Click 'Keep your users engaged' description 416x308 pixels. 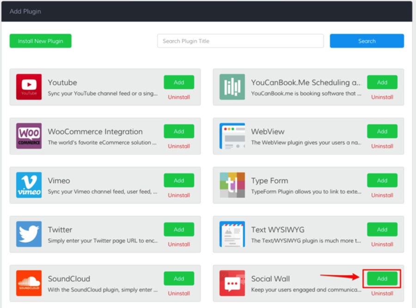coord(306,290)
